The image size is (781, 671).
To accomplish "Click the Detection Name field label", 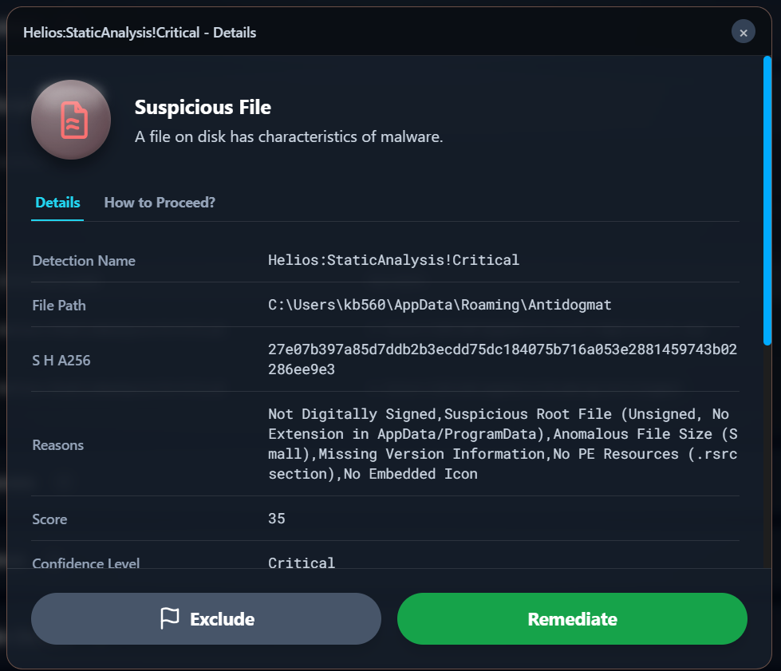I will [x=84, y=261].
